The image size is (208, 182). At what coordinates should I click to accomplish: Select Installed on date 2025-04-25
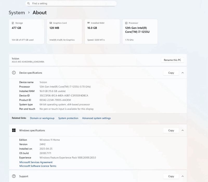46,149
